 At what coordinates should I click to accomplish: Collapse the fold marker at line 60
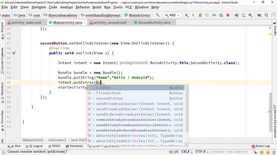click(x=20, y=107)
